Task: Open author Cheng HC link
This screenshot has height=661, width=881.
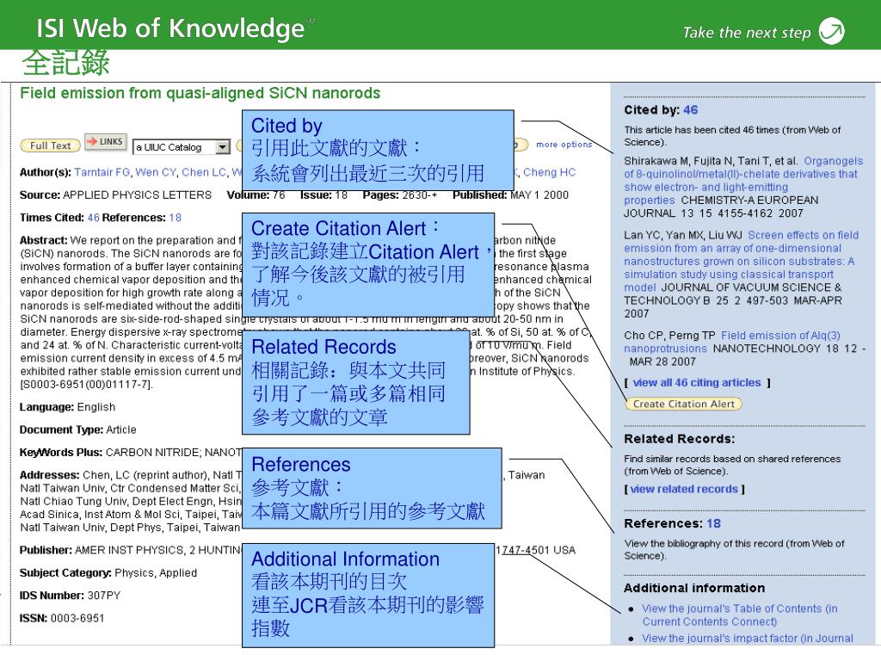Action: click(549, 172)
